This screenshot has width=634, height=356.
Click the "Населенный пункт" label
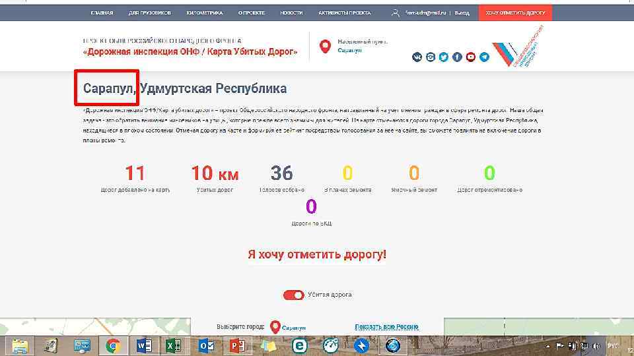pos(363,42)
